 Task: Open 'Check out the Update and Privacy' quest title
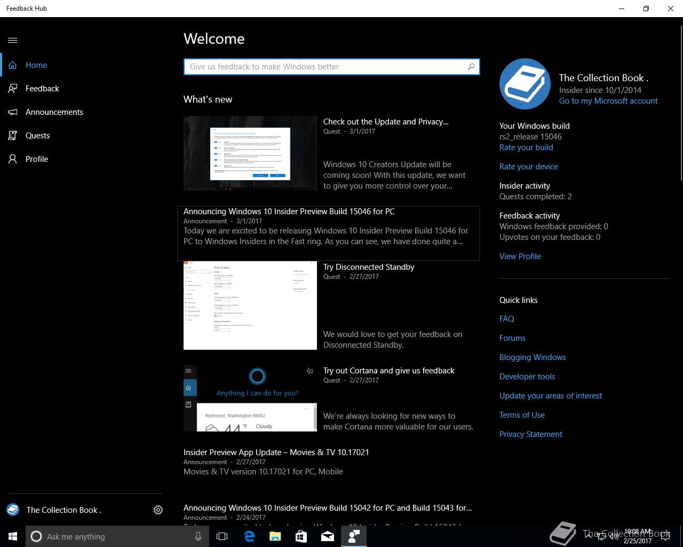pos(386,122)
